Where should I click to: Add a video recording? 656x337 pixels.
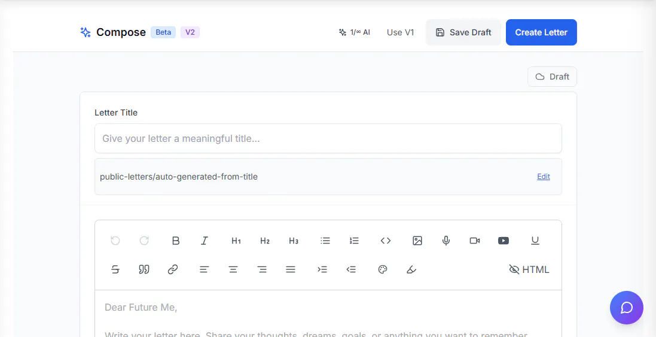[x=475, y=241]
